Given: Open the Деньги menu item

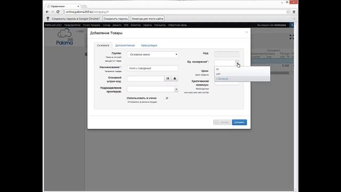Looking at the screenshot, I should click(x=117, y=25).
